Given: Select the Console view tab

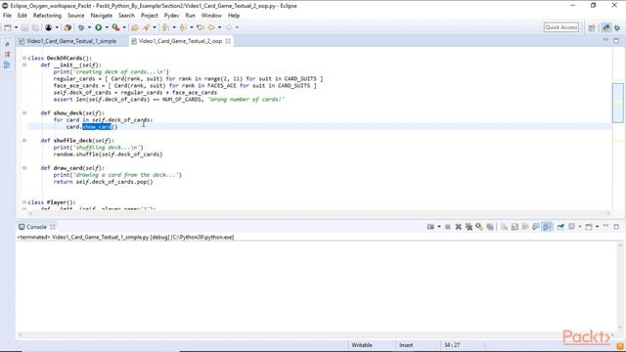Looking at the screenshot, I should click(x=36, y=227).
